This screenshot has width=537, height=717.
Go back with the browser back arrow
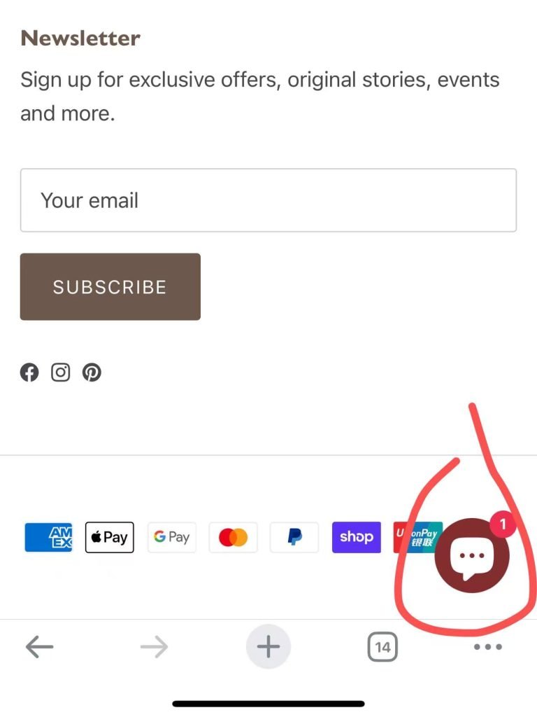(39, 646)
